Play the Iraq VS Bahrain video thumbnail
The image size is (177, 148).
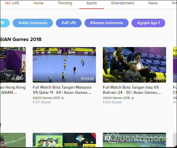point(134,65)
